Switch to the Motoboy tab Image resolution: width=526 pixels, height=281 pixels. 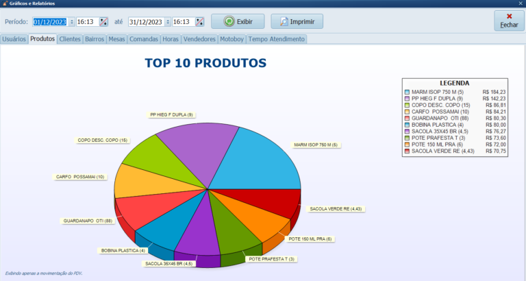(x=231, y=39)
